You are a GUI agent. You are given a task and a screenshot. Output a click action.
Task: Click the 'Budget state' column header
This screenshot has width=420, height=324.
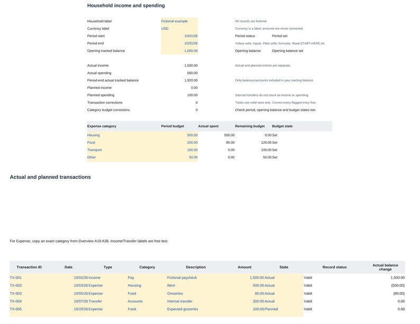pos(282,126)
